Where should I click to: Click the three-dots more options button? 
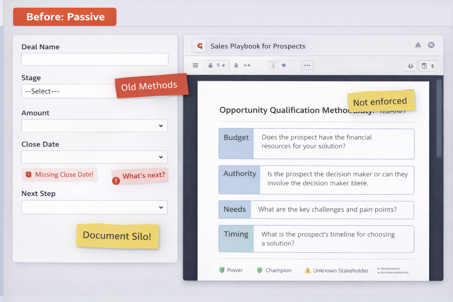(x=307, y=65)
